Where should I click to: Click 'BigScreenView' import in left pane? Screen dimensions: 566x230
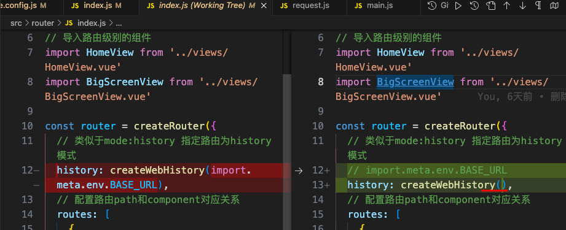(125, 82)
